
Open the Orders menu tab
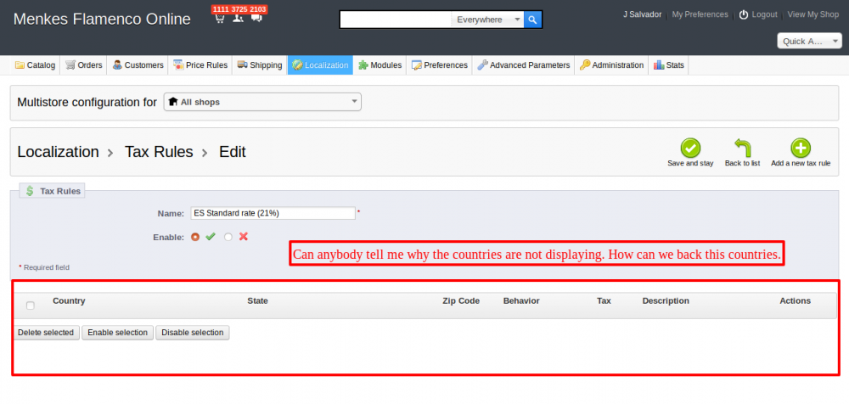(83, 65)
